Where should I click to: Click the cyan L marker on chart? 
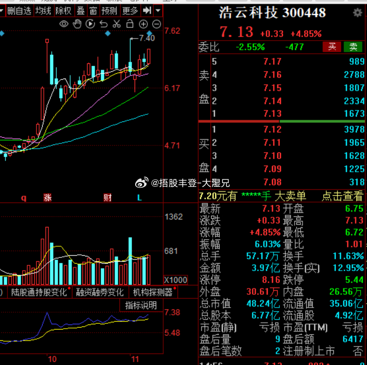point(139,198)
